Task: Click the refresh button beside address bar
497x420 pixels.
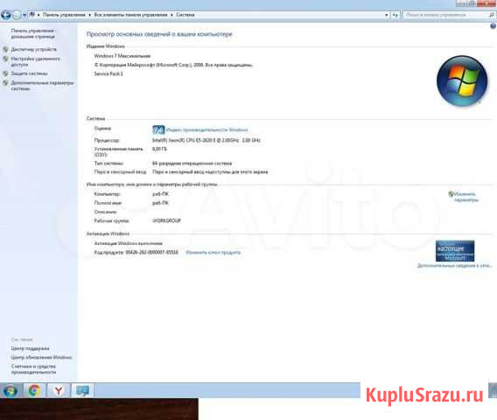Action: coord(395,15)
